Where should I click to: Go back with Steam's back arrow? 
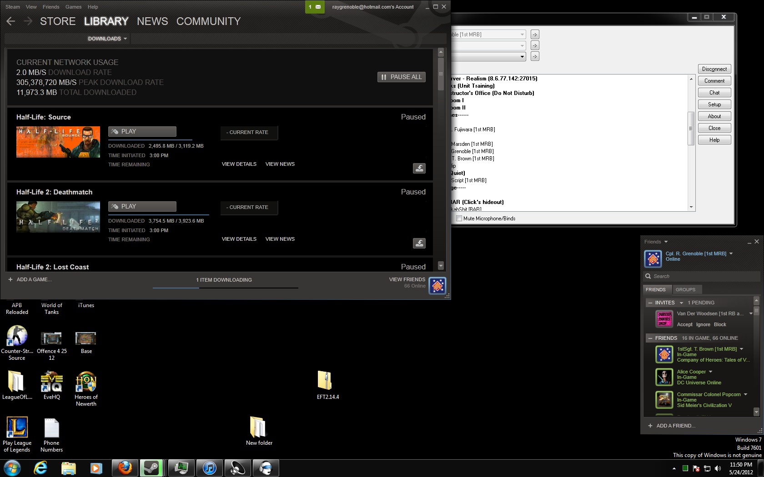[11, 21]
